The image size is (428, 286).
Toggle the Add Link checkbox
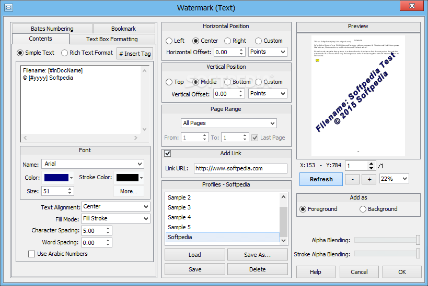(168, 154)
